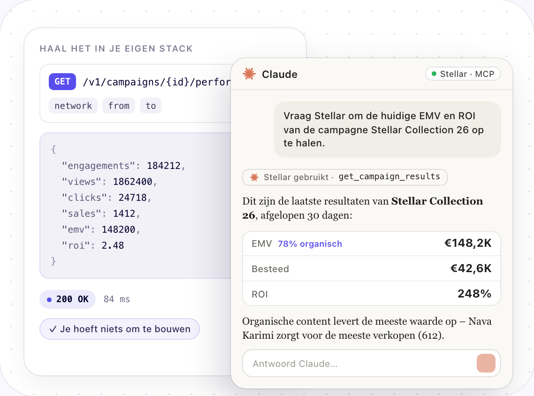Click the GET method badge
534x396 pixels.
62,82
